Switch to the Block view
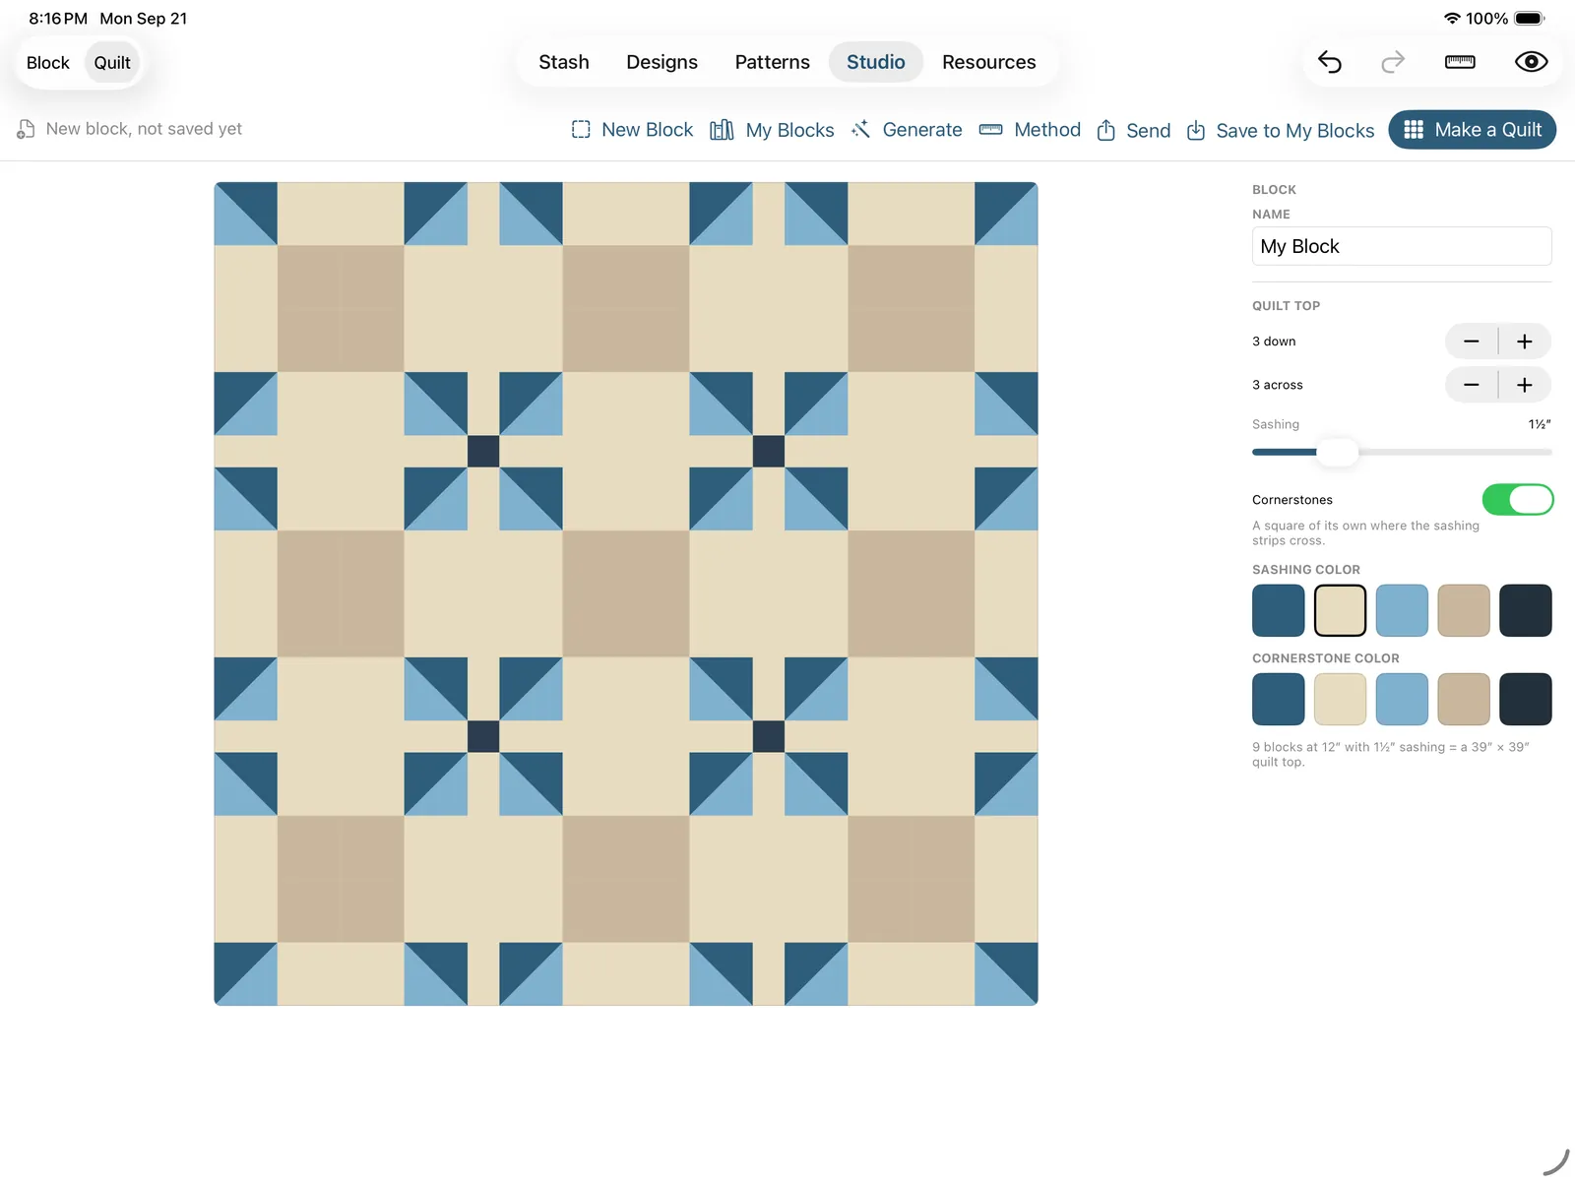1575x1181 pixels. tap(48, 63)
